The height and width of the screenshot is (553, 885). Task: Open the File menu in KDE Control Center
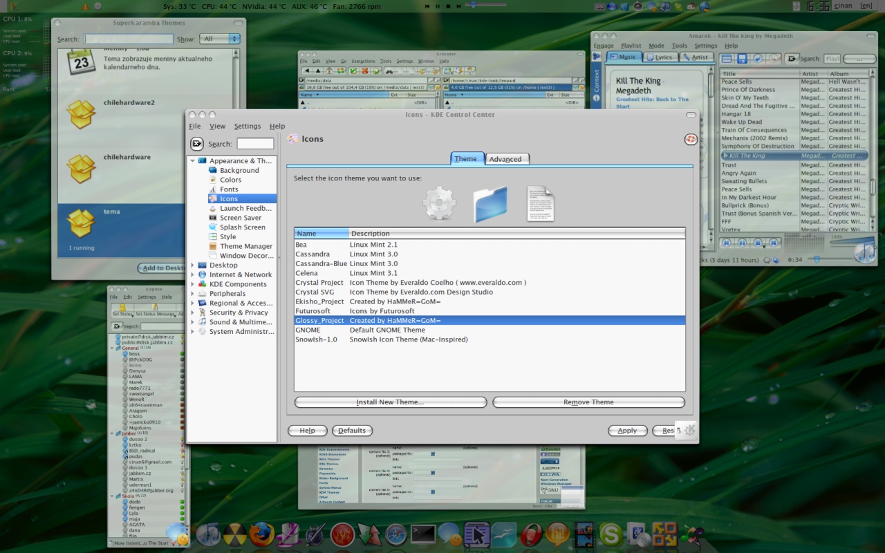pos(195,126)
